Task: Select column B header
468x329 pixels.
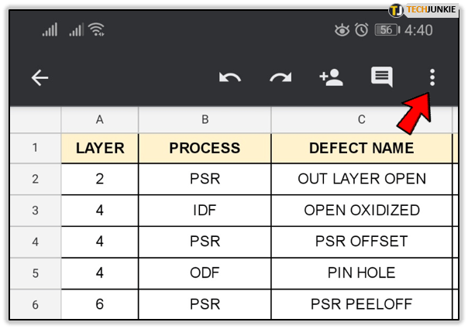Action: (x=205, y=119)
